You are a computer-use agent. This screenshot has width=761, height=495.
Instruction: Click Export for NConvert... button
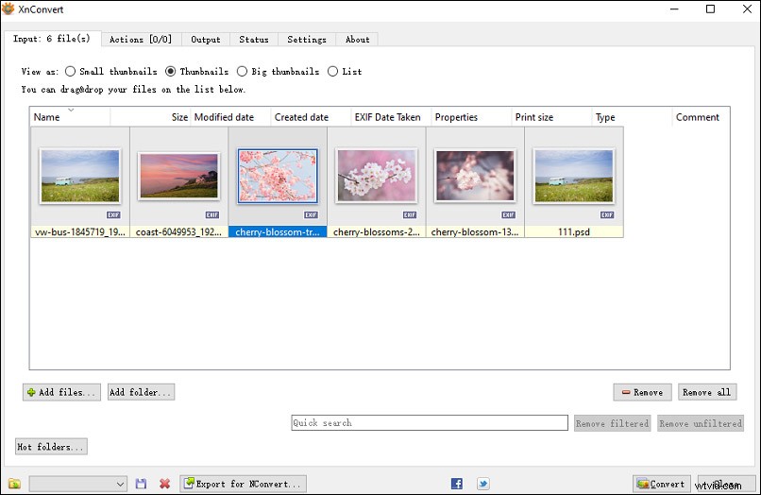pos(244,484)
